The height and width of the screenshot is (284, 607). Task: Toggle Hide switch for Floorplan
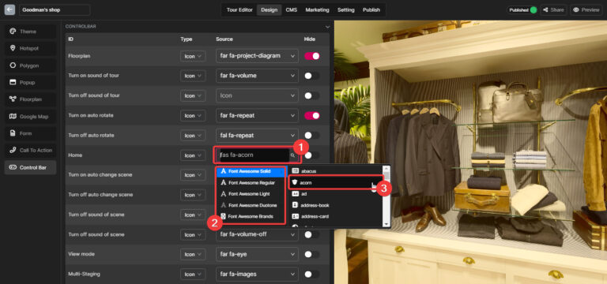[x=312, y=56]
